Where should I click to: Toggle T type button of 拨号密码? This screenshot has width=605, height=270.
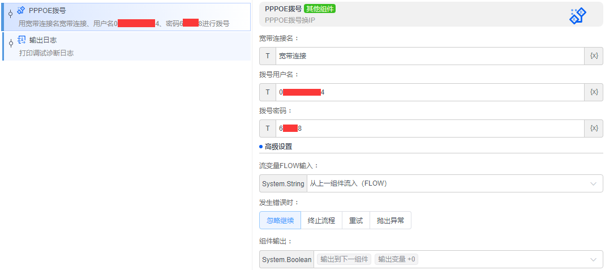click(x=268, y=128)
